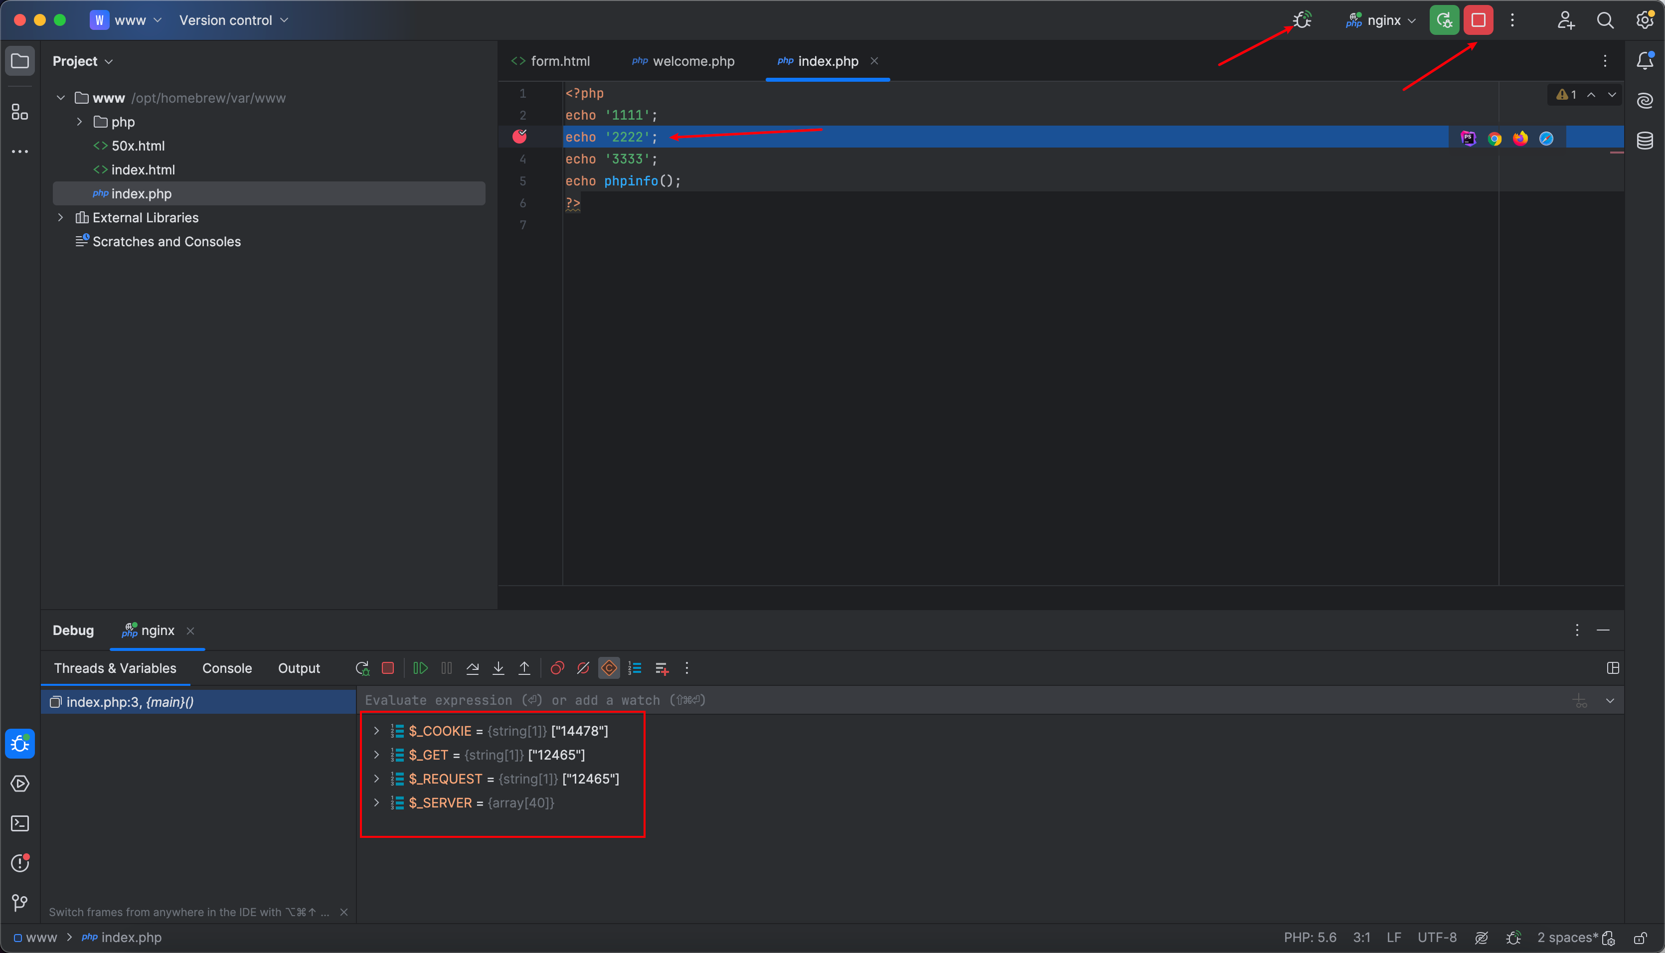Open in Safari browser icon
The image size is (1665, 953).
(1546, 138)
